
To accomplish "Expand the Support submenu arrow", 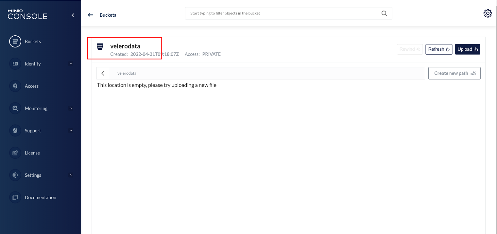I will coord(71,131).
